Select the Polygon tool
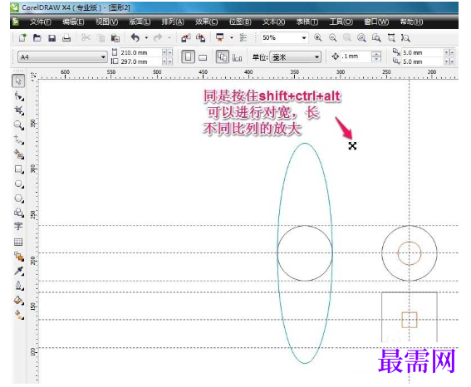 tap(19, 198)
